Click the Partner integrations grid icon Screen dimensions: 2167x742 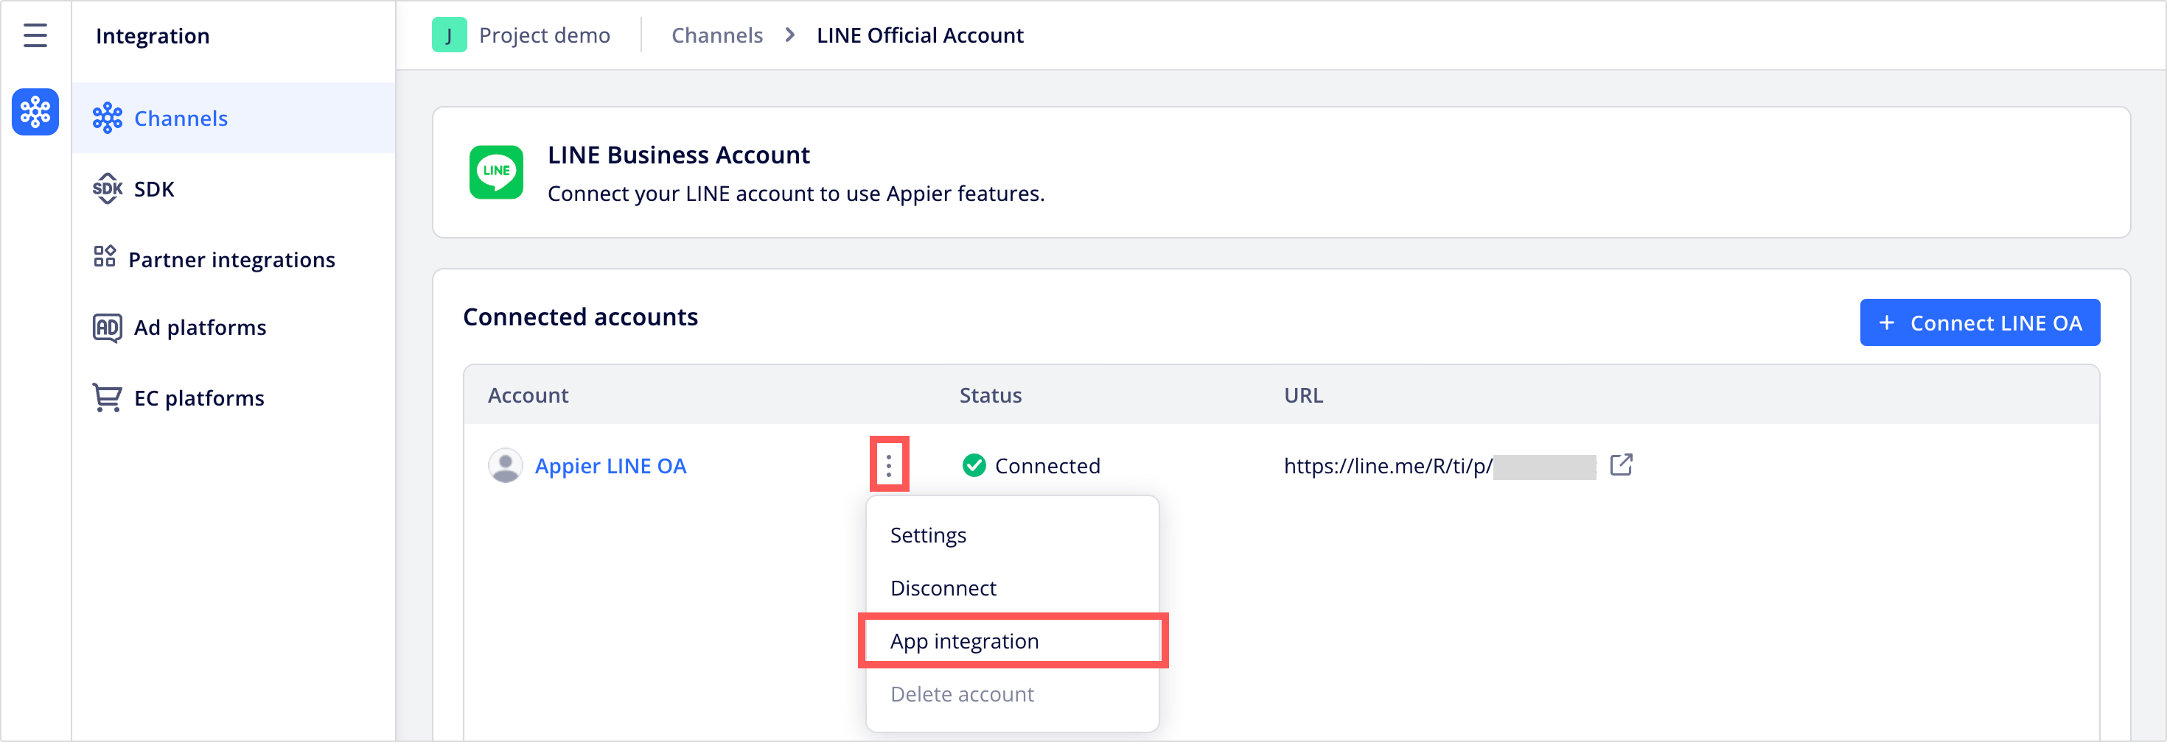105,256
